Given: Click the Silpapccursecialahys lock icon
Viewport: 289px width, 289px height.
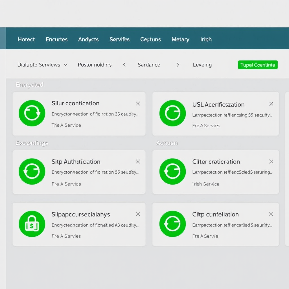Looking at the screenshot, I should [32, 224].
